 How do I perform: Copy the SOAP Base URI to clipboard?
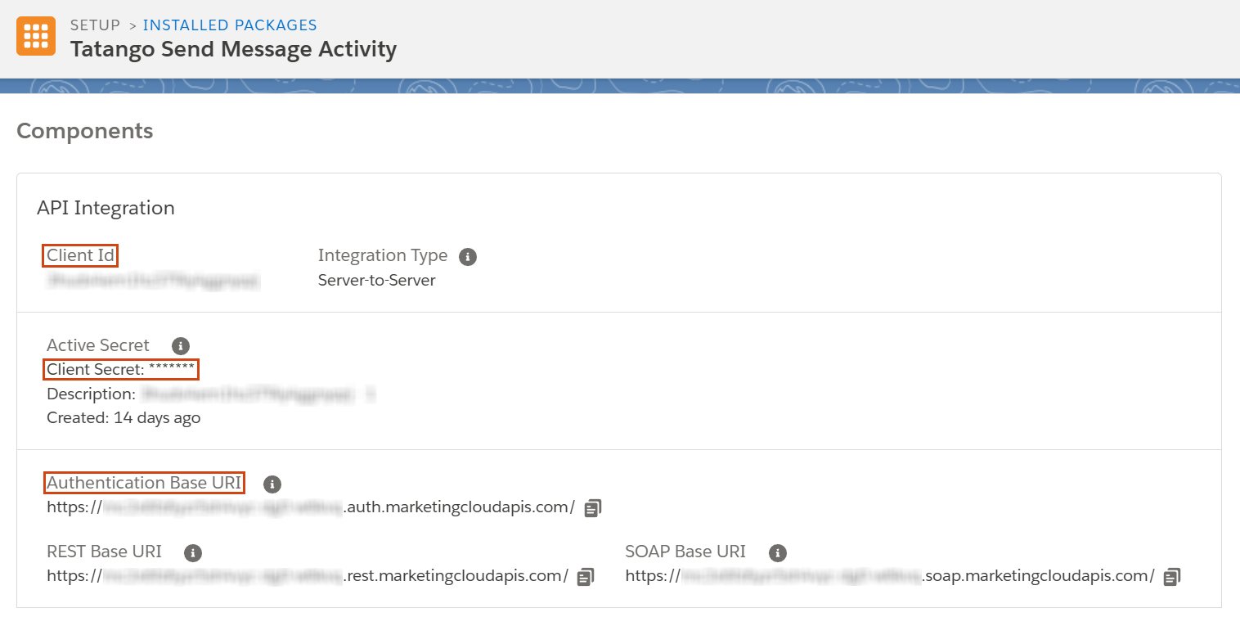tap(1172, 577)
